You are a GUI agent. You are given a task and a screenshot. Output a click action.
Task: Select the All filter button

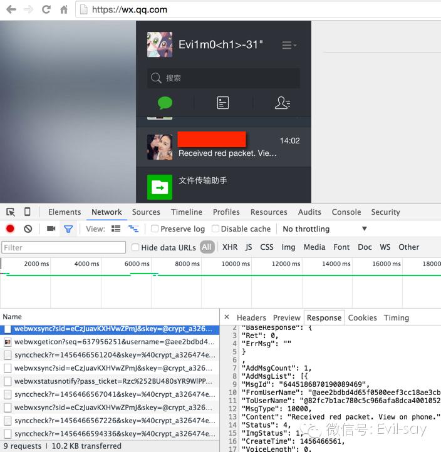click(x=207, y=247)
